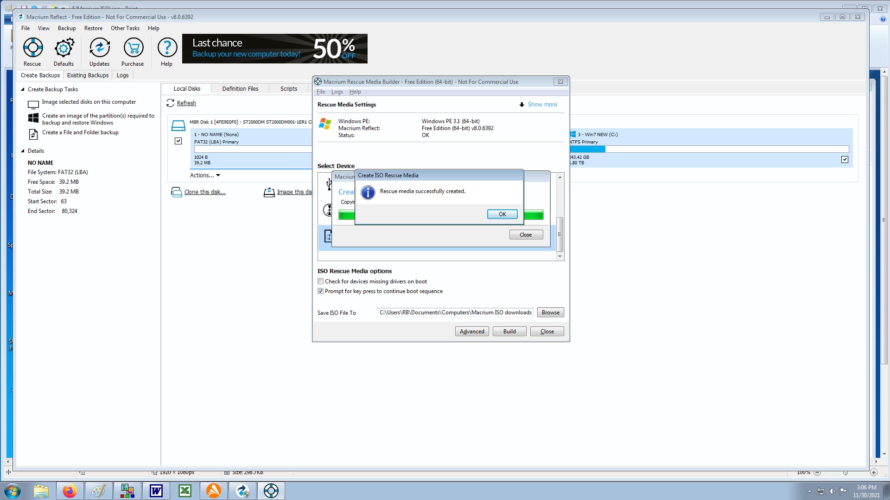Click the monitor icon for Image selected disks
Image resolution: width=890 pixels, height=500 pixels.
(x=33, y=105)
